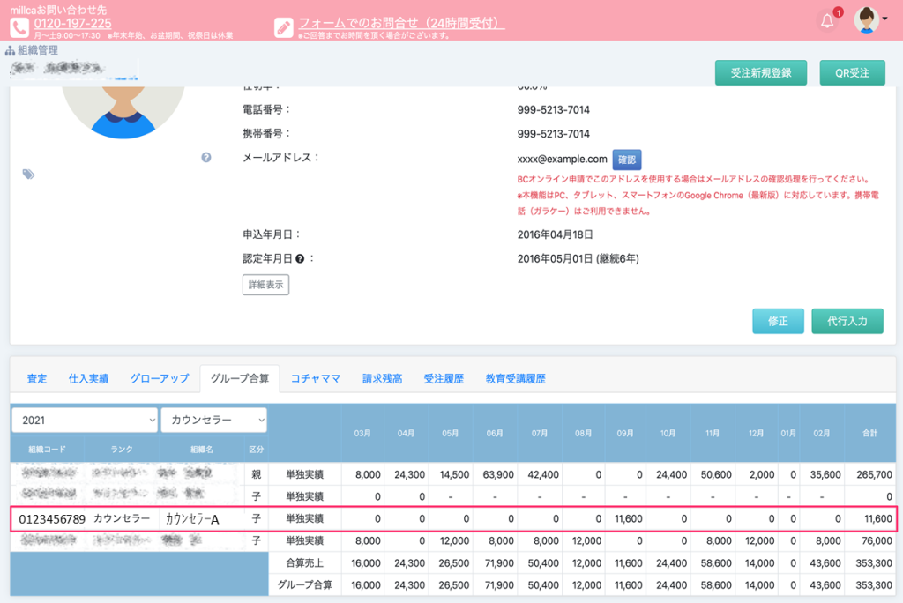The image size is (903, 603).
Task: Click the 組織管理 hierarchy icon
Action: 11,50
